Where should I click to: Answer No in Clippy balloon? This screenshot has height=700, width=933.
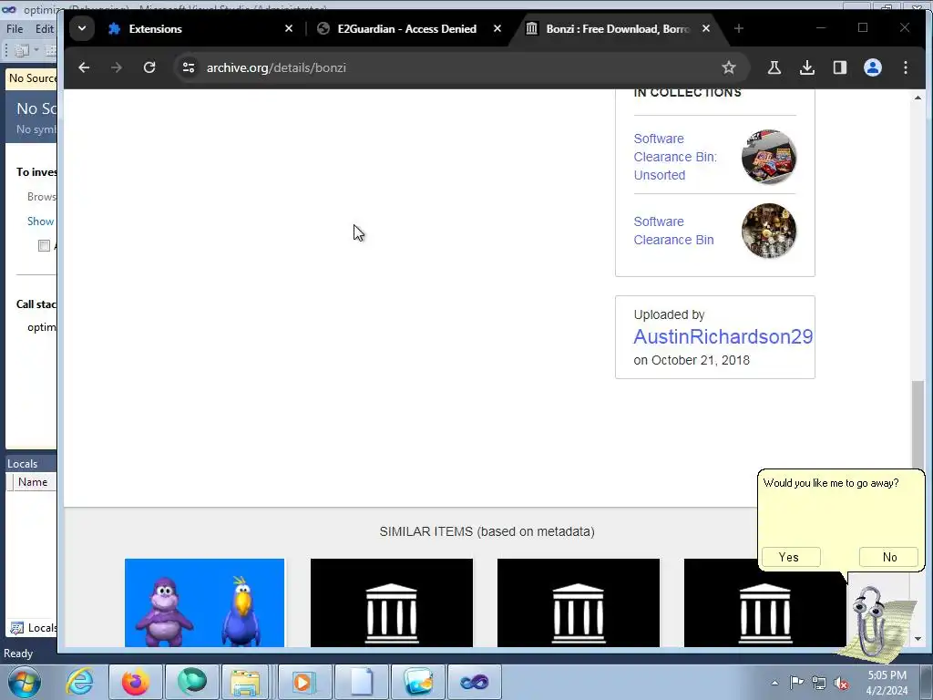(889, 557)
